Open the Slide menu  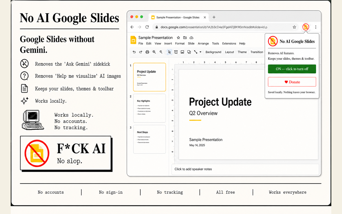[191, 43]
